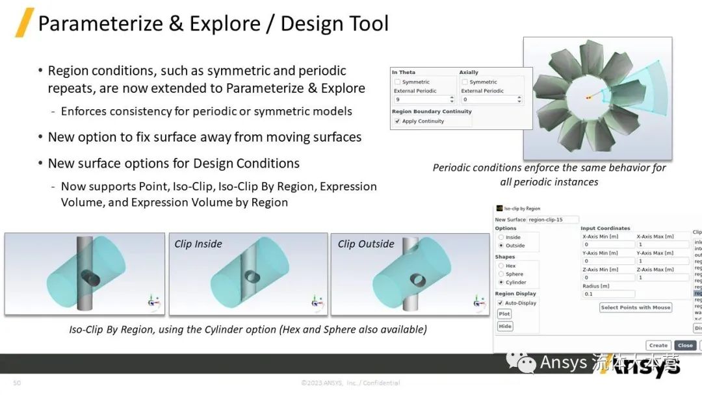Image resolution: width=702 pixels, height=395 pixels.
Task: Click the In Theta External Periodic value field
Action: point(421,99)
